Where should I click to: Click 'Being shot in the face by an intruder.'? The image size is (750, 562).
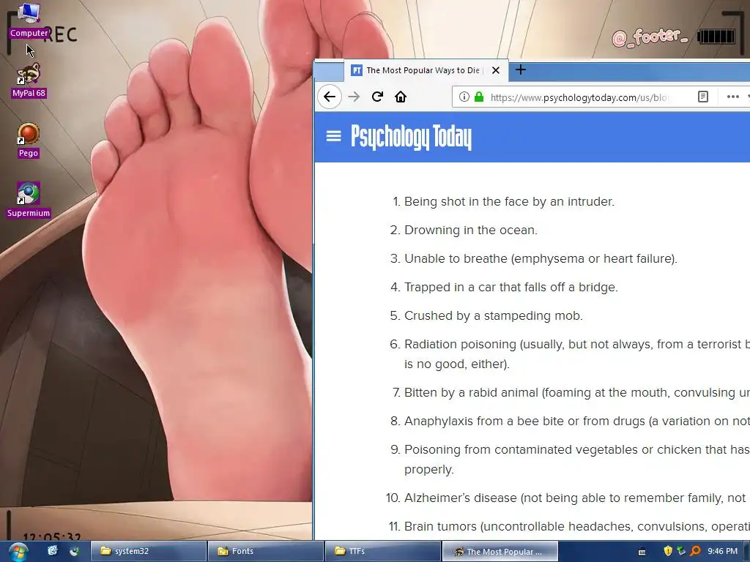[510, 202]
